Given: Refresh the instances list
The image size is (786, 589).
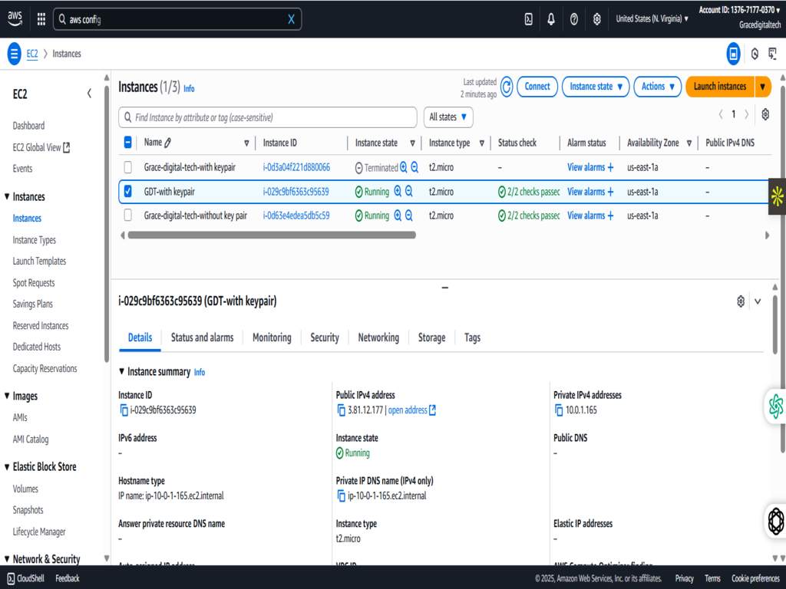Looking at the screenshot, I should tap(507, 87).
